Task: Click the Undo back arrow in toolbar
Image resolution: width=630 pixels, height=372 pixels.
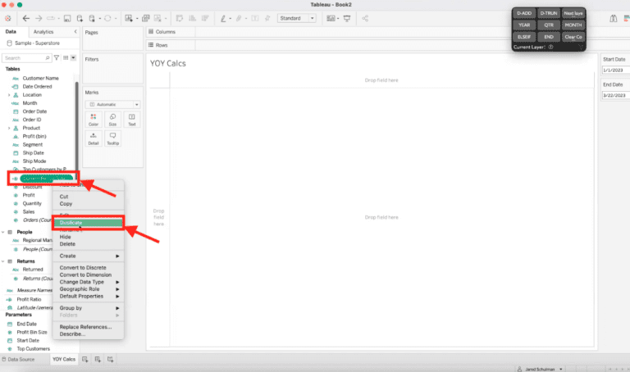Action: tap(26, 19)
